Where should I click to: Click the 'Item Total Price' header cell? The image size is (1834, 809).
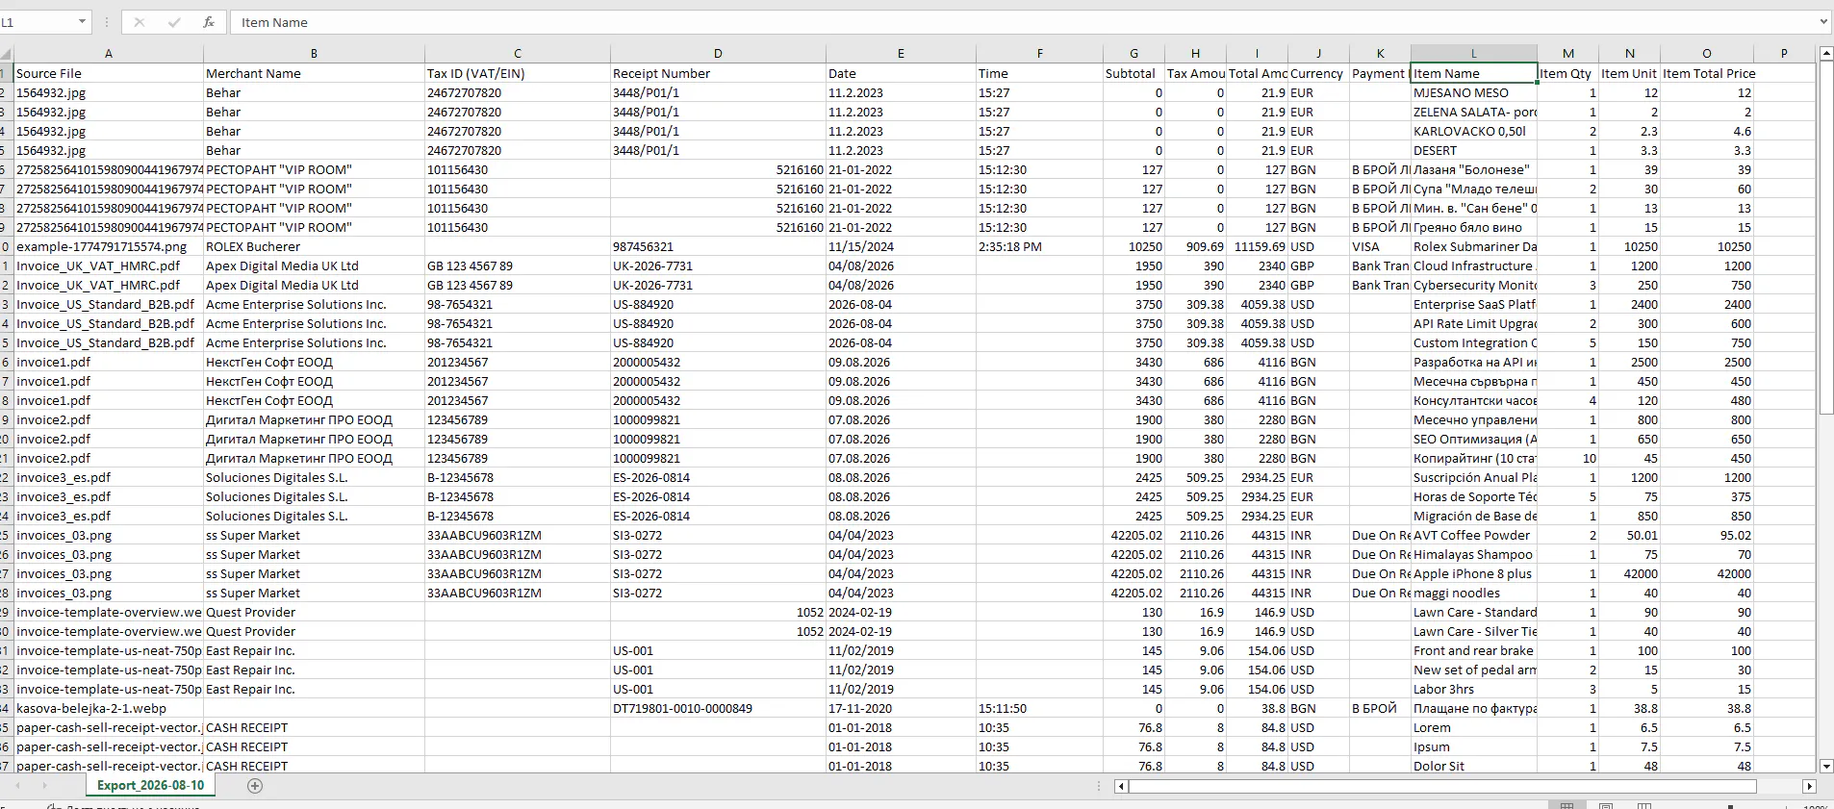1707,73
